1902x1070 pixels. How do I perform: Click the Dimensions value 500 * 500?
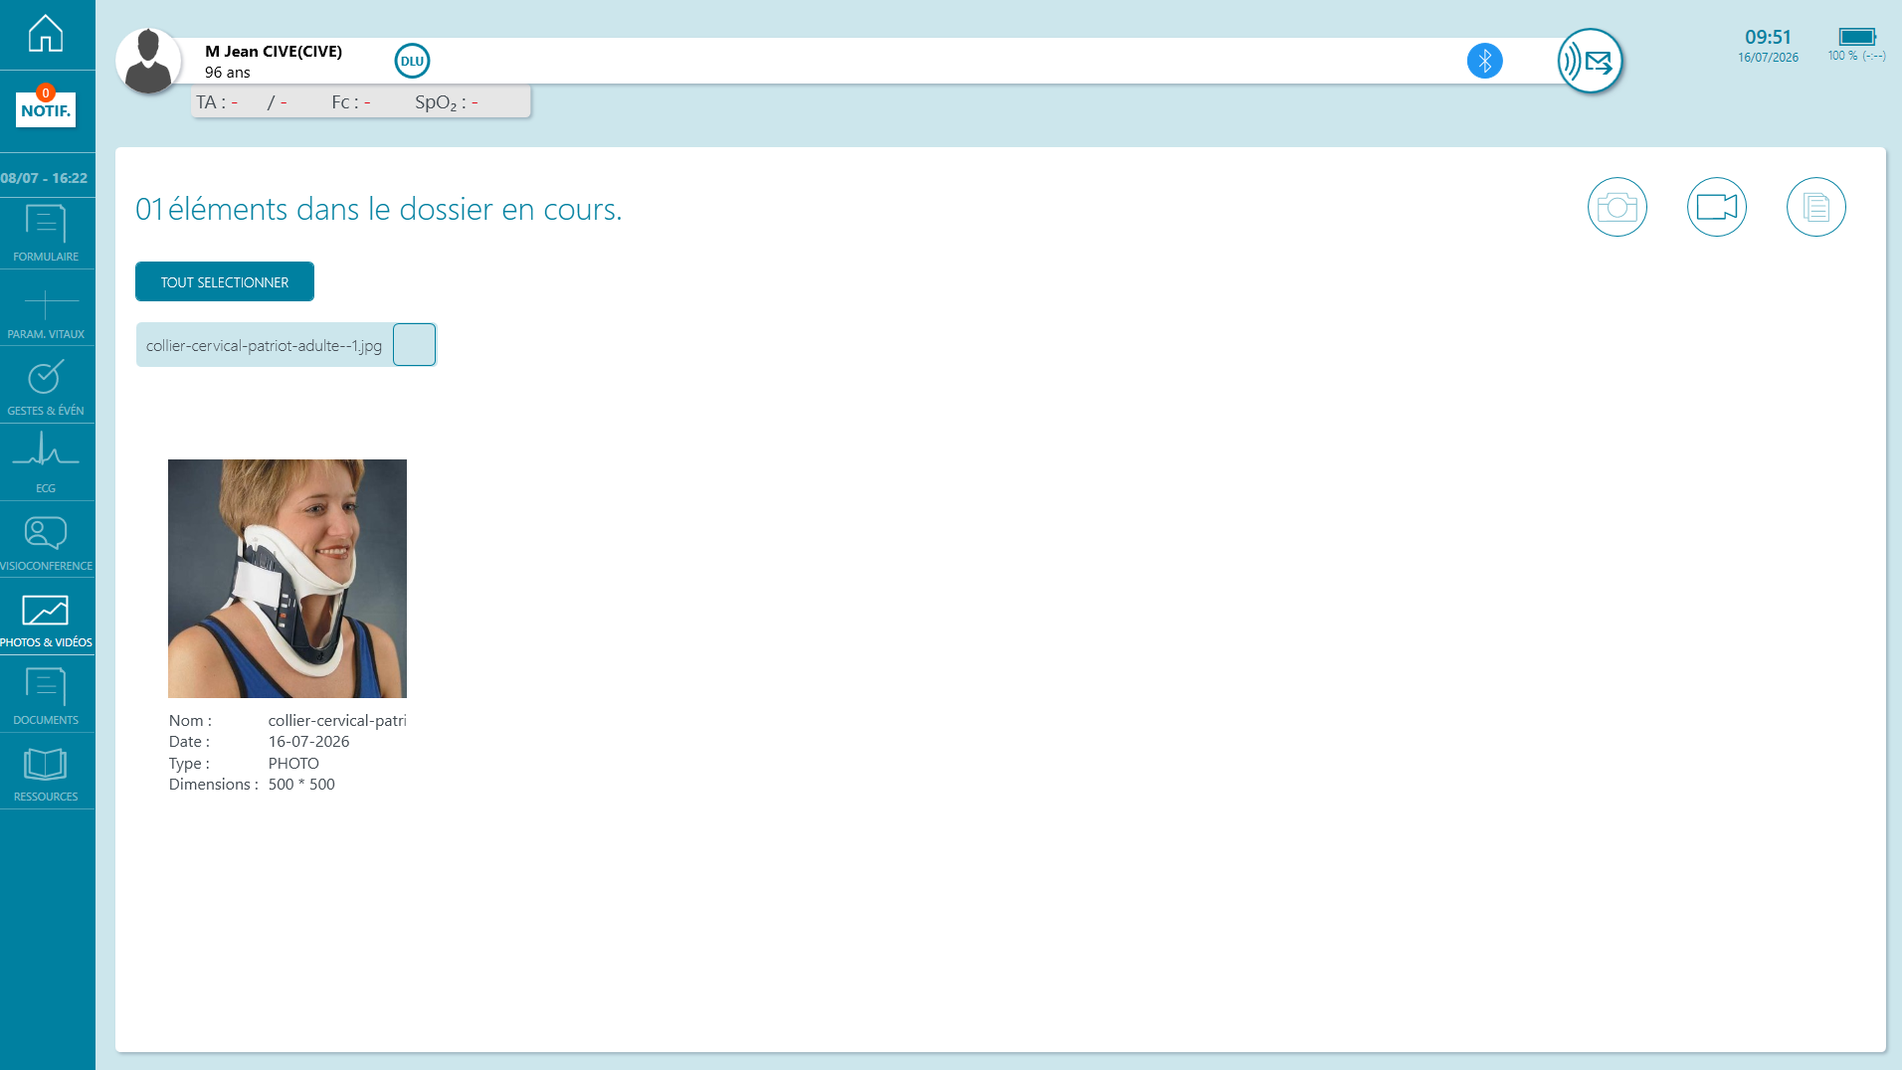(301, 785)
